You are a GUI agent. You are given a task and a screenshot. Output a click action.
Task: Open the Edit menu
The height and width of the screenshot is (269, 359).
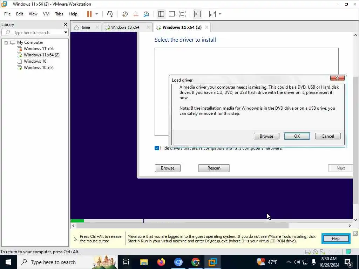pos(20,14)
